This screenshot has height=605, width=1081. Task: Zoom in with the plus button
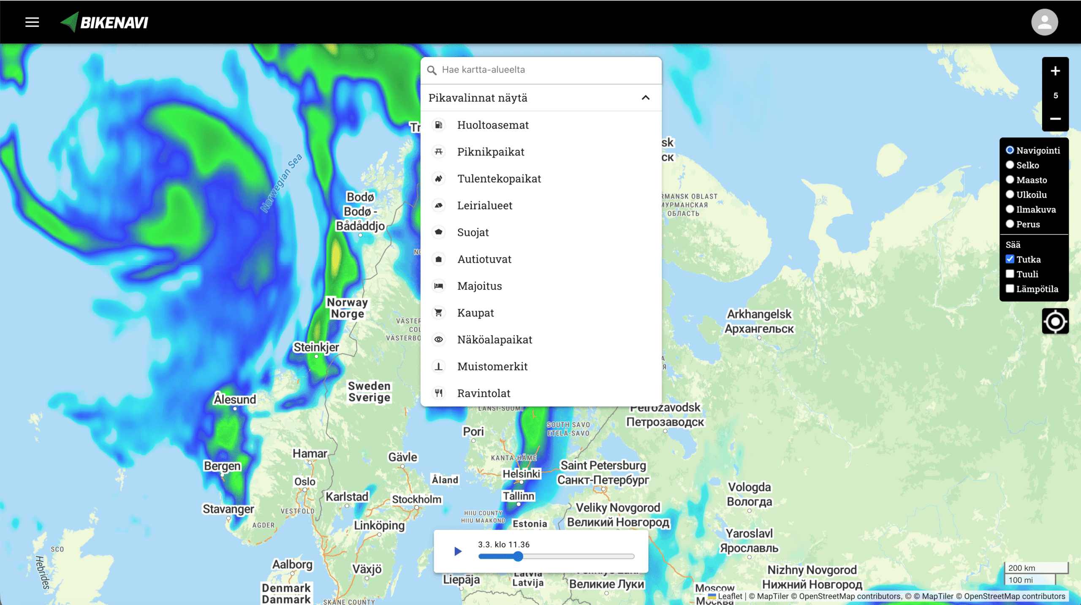point(1055,71)
